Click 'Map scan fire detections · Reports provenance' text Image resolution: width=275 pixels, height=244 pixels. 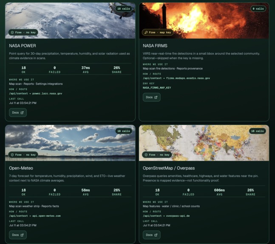click(x=173, y=69)
